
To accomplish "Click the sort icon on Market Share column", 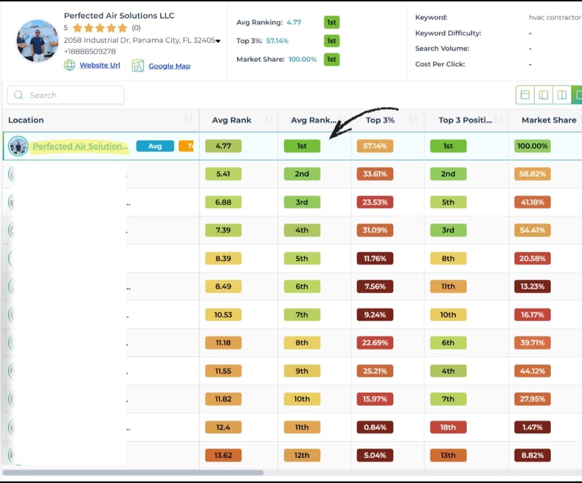I will click(x=579, y=120).
